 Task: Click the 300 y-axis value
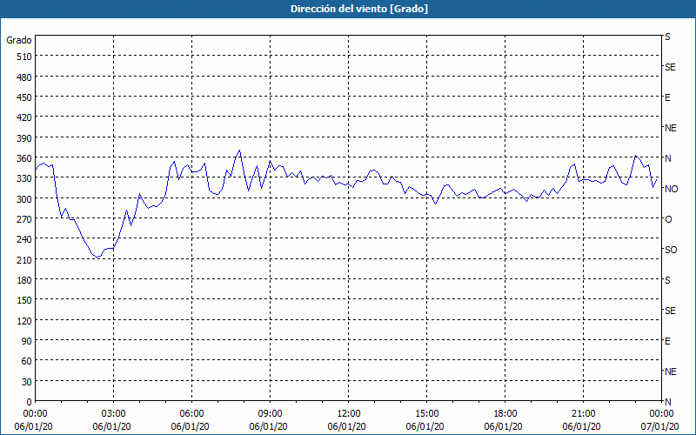[24, 199]
